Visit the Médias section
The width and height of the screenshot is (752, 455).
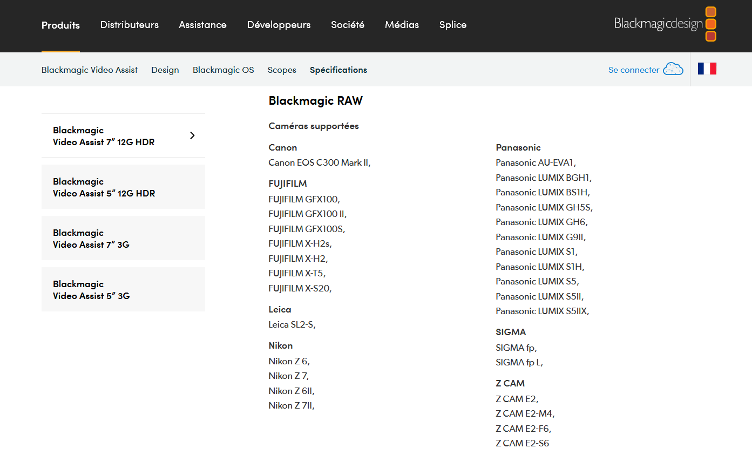pos(402,25)
